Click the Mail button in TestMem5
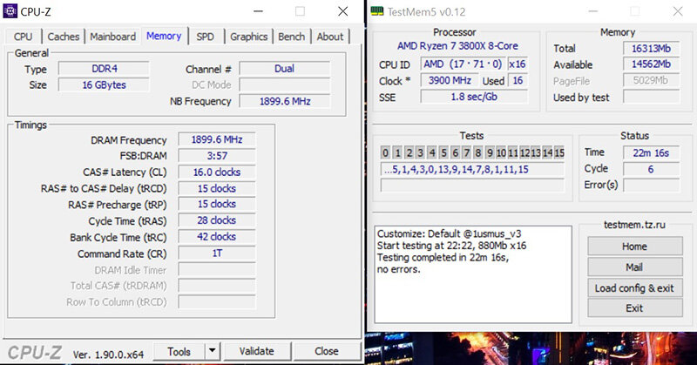The height and width of the screenshot is (365, 697). [635, 267]
